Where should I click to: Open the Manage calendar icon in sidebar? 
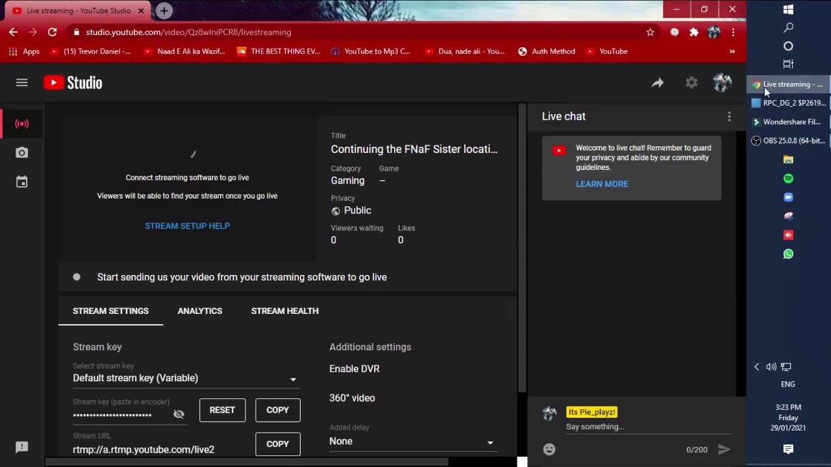point(21,182)
